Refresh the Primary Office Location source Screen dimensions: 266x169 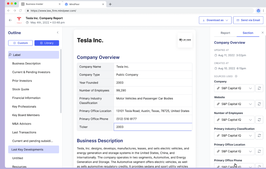[259, 151]
